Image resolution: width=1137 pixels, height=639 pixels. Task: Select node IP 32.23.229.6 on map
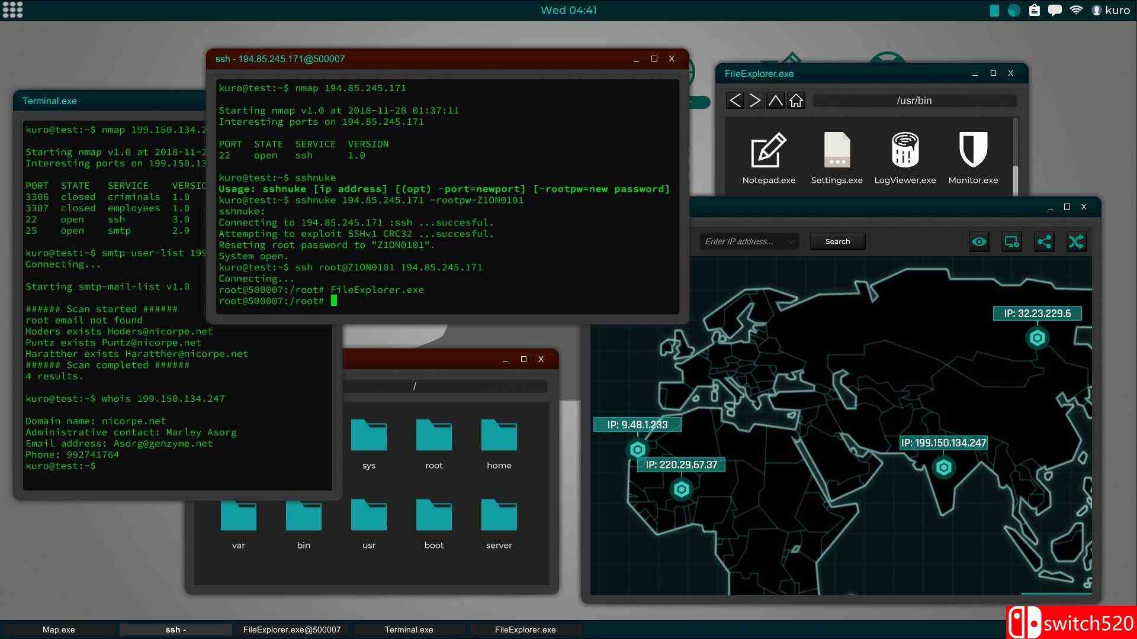tap(1037, 338)
